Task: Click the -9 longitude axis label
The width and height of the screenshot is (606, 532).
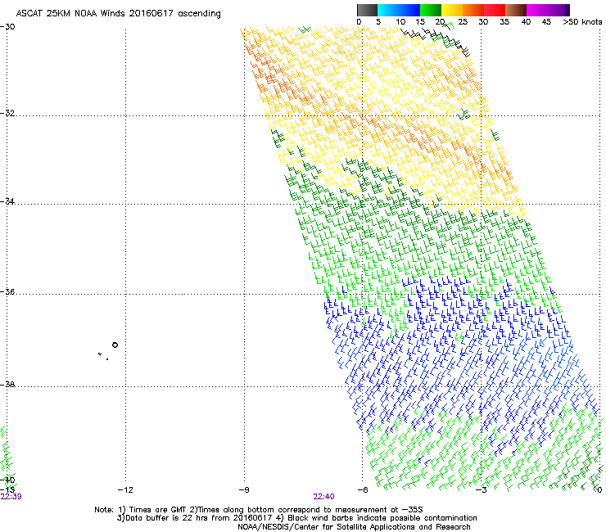Action: tap(244, 490)
